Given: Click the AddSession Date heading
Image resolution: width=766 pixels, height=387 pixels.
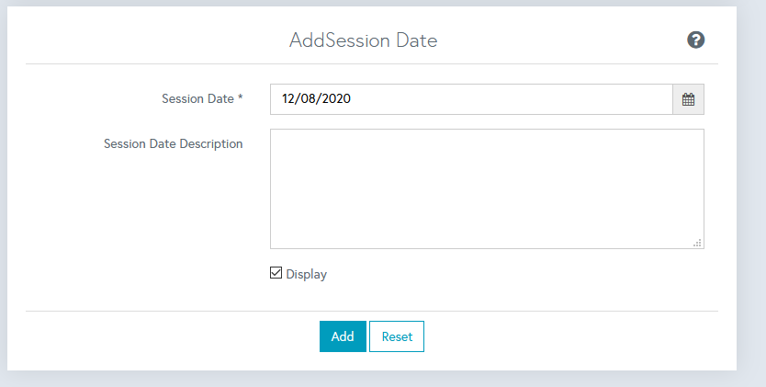Looking at the screenshot, I should [x=363, y=40].
